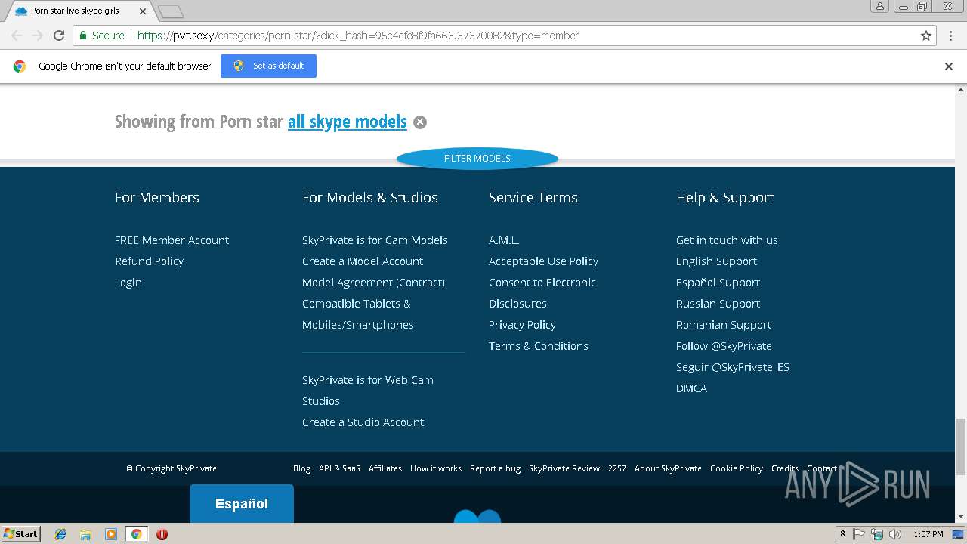Select the Chrome taskbar icon
The height and width of the screenshot is (544, 967).
[137, 534]
